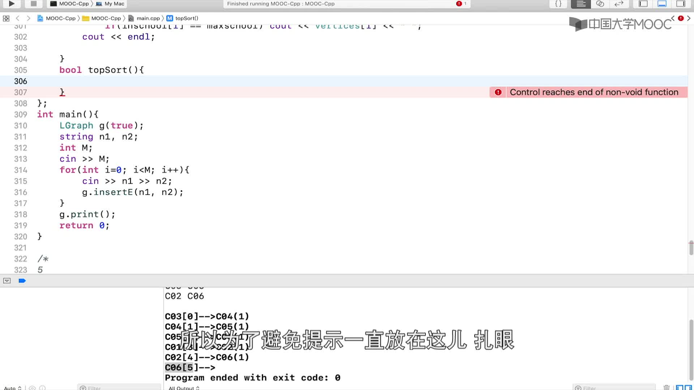The width and height of the screenshot is (694, 390).
Task: Focus the variables Filter field
Action: click(x=119, y=387)
